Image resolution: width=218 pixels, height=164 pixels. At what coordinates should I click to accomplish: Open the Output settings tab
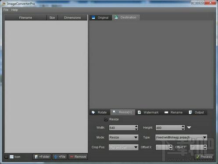coord(197,112)
